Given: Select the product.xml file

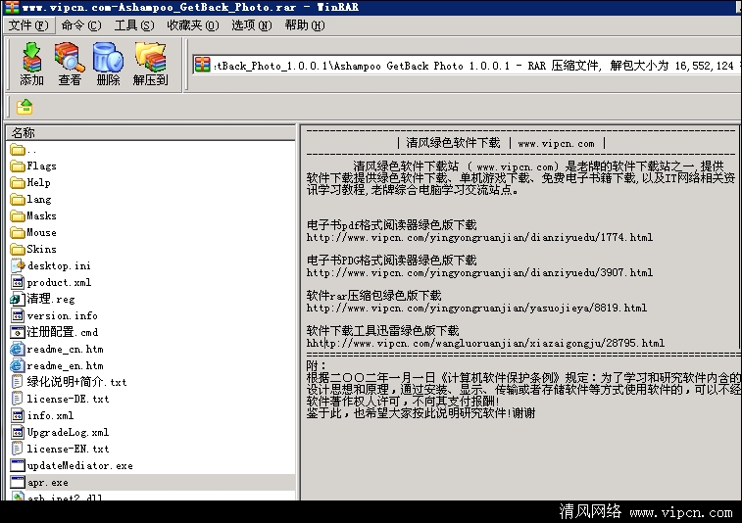Looking at the screenshot, I should 51,282.
